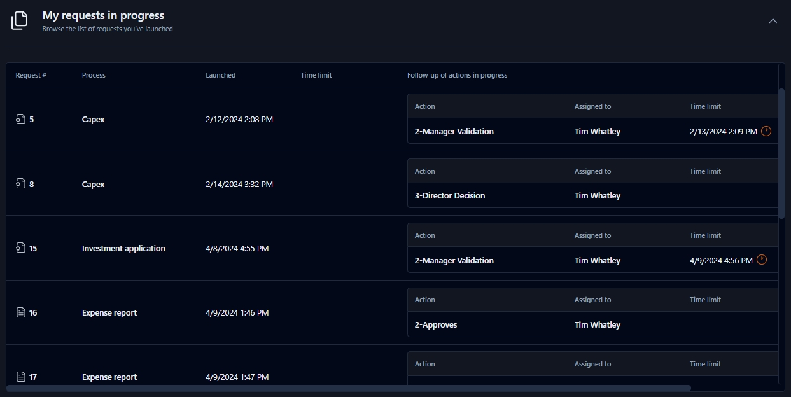This screenshot has width=791, height=397.
Task: Click the document icon for request 17
Action: [20, 377]
